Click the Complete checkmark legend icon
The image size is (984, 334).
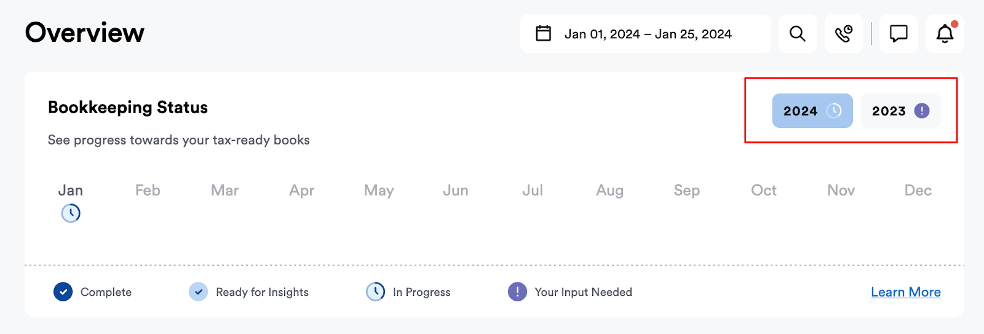click(x=63, y=292)
